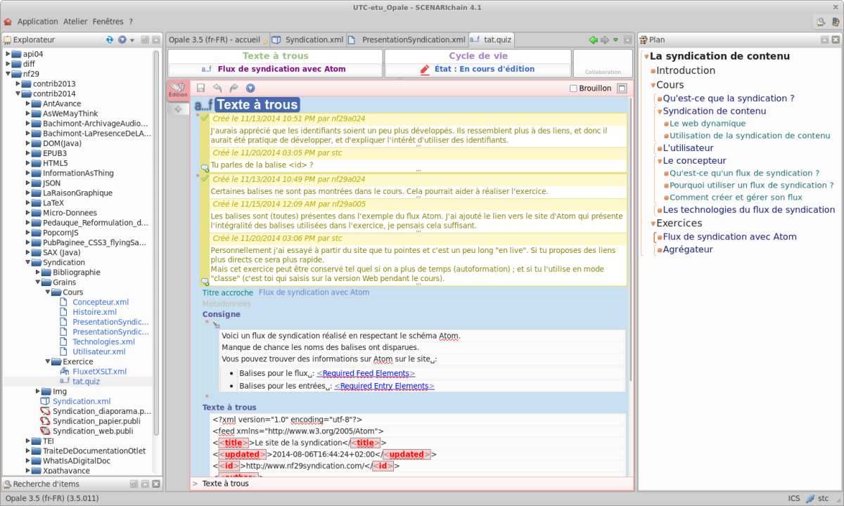Expand the diff folder

[x=8, y=64]
